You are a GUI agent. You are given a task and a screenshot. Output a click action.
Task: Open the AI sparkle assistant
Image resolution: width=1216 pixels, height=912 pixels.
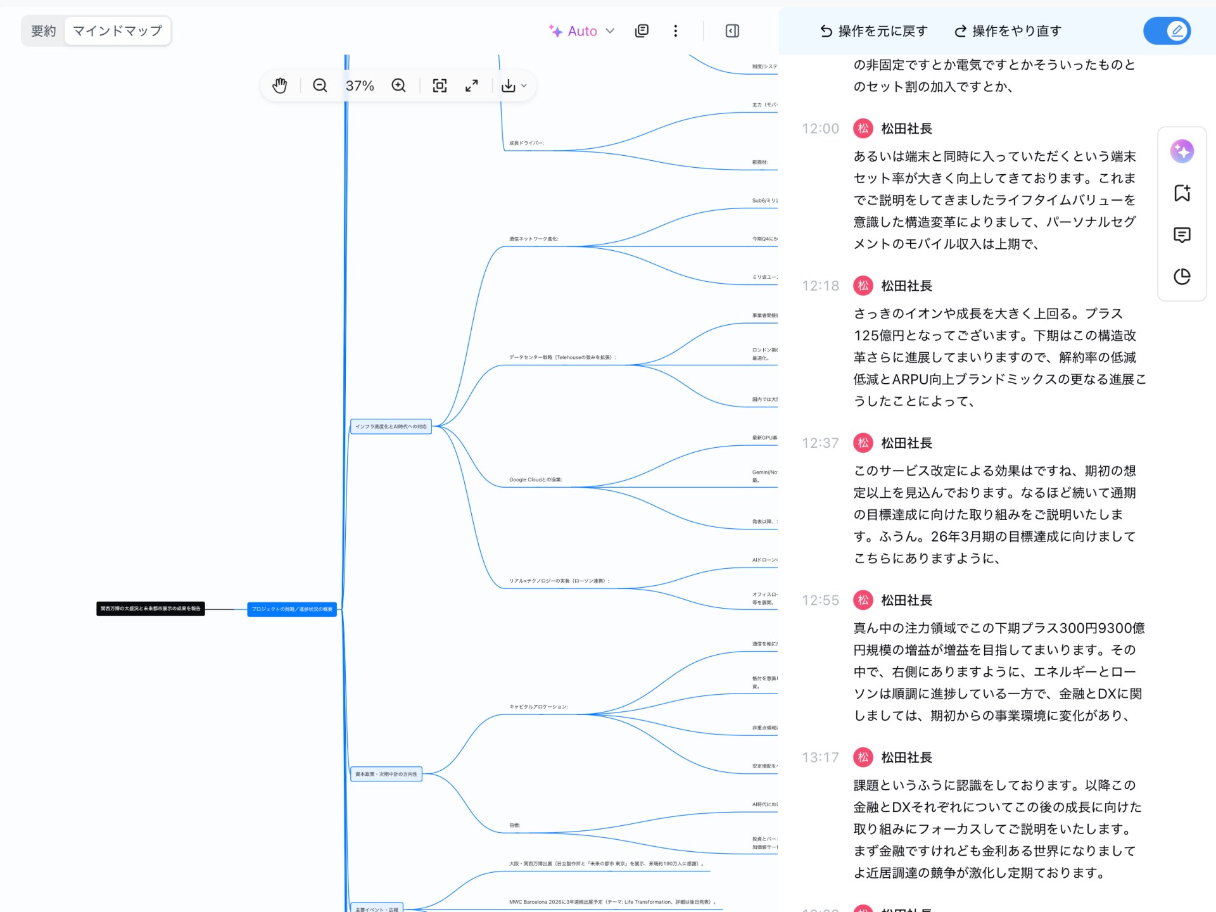coord(1182,151)
